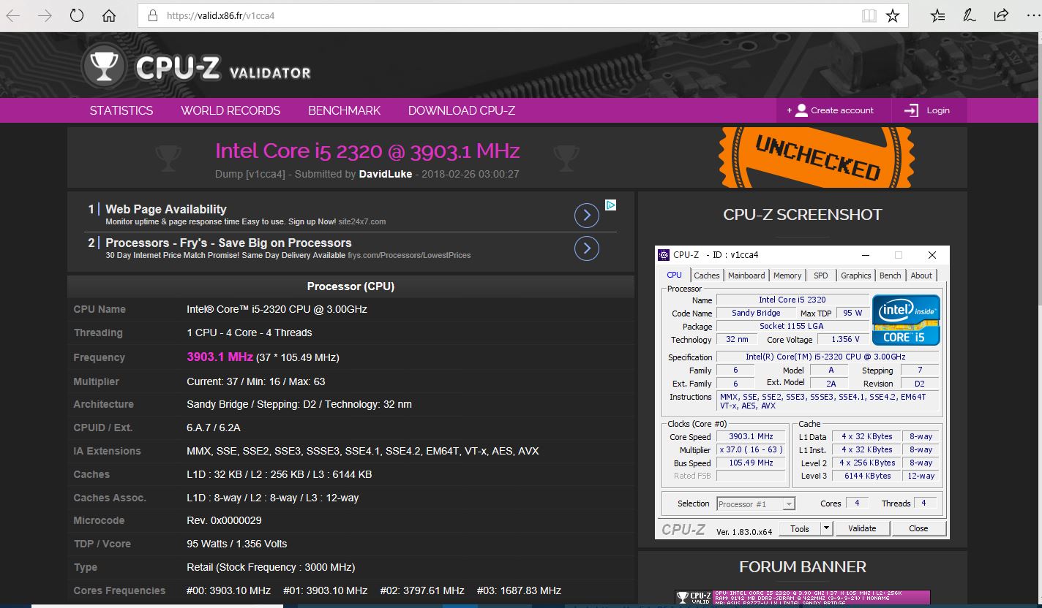Click the 6.A.7 / 6.2A CPUID value

point(214,427)
